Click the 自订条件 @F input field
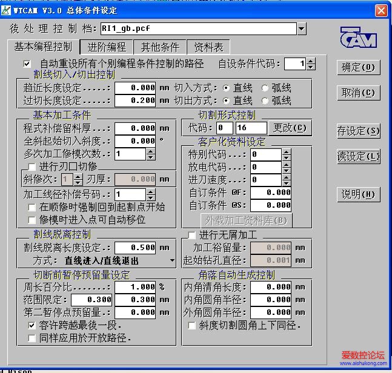Viewport: 392px width, 373px height. (x=271, y=193)
